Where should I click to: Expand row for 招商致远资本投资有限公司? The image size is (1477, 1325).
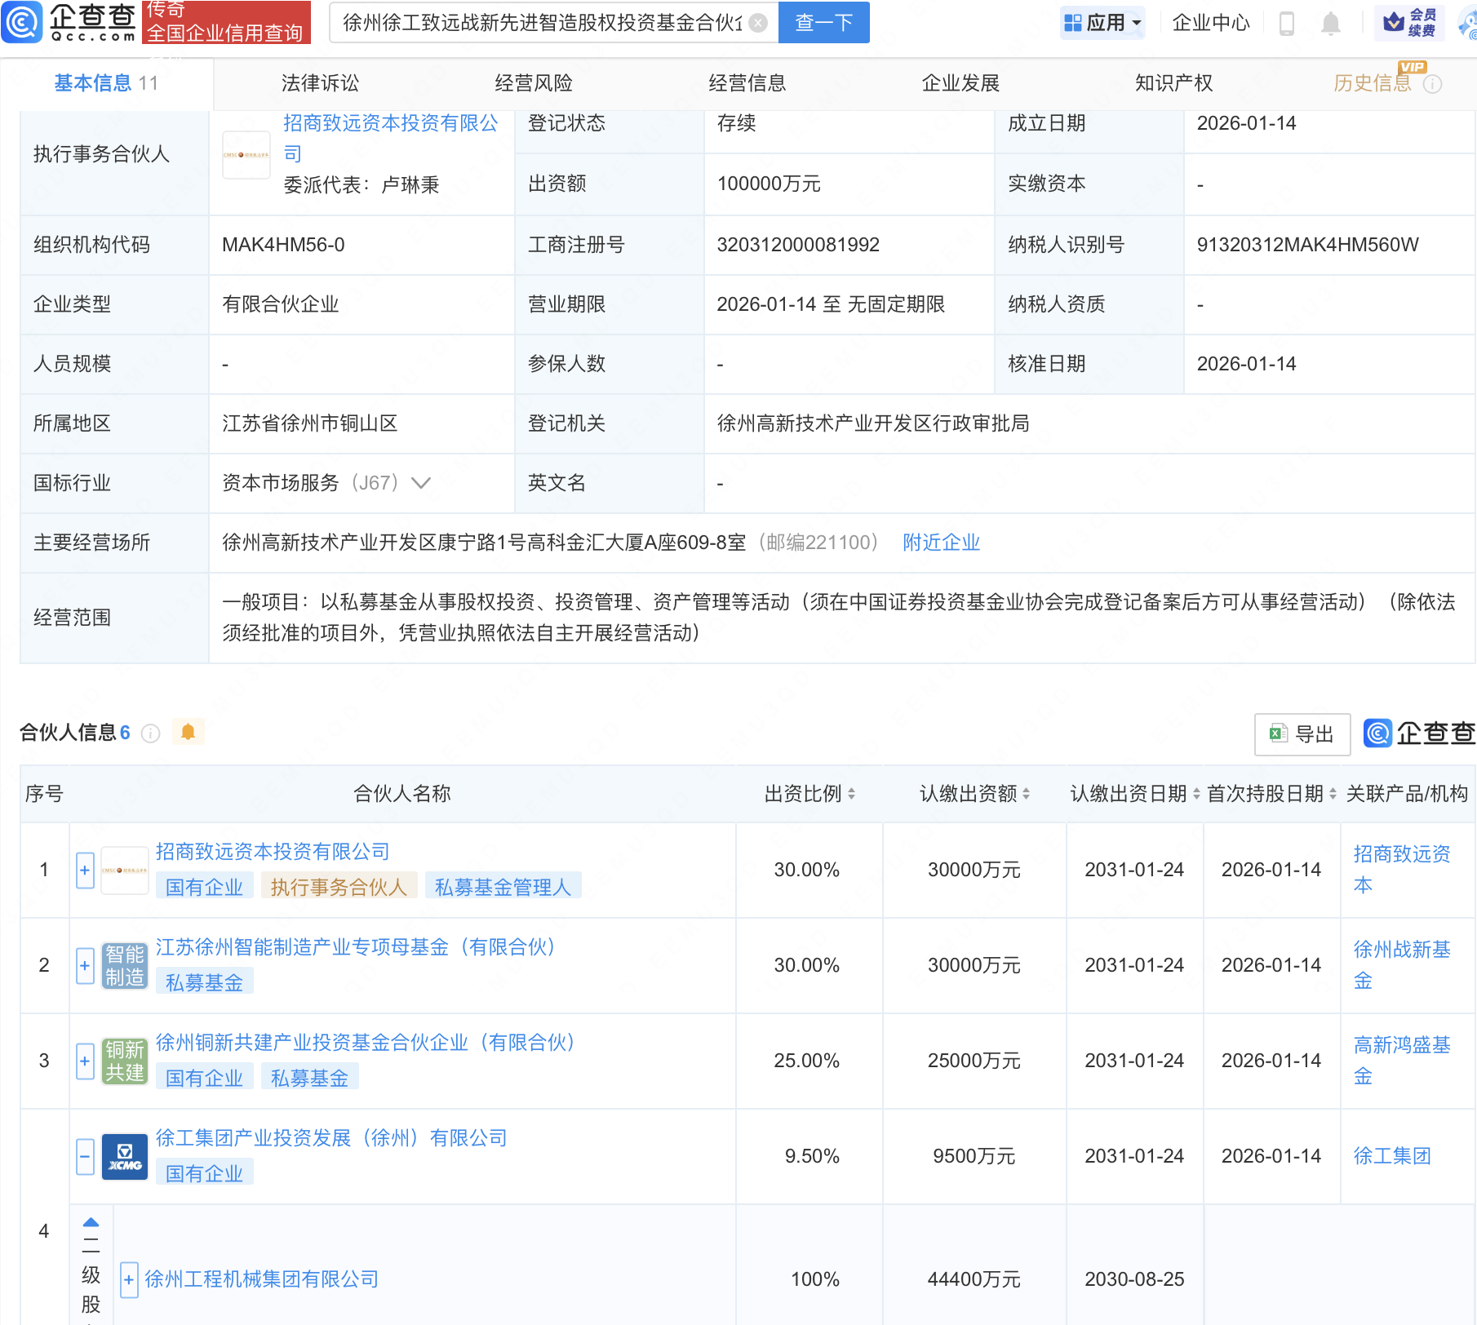pos(85,870)
